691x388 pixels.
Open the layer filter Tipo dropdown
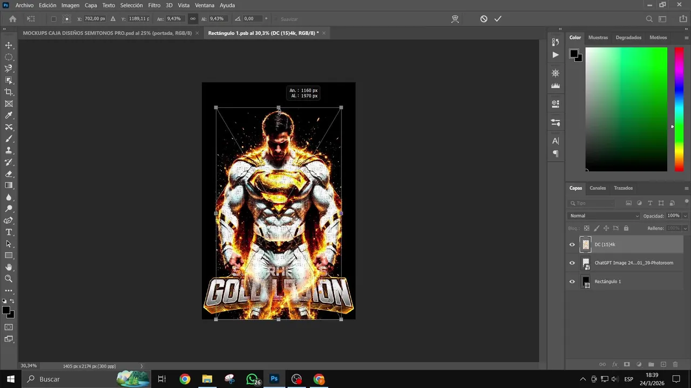click(591, 203)
